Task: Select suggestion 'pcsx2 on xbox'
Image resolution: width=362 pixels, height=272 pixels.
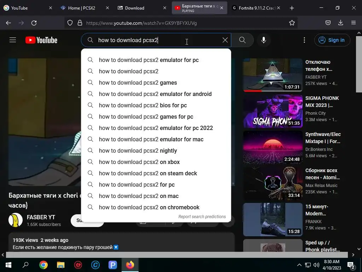Action: [x=156, y=162]
